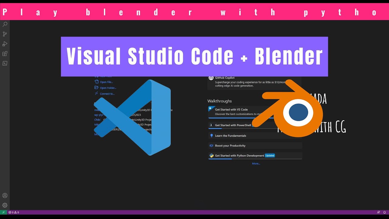Open the recent Chibi folder
This screenshot has height=219, width=389.
(x=97, y=120)
